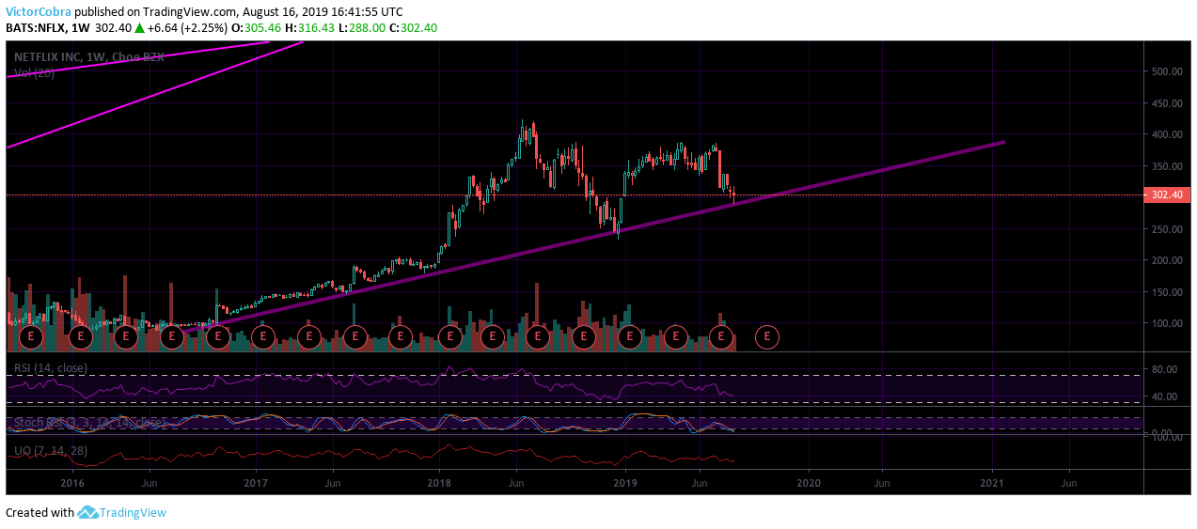The height and width of the screenshot is (529, 1197).
Task: Click the 150.00 price axis label
Action: [x=1169, y=292]
